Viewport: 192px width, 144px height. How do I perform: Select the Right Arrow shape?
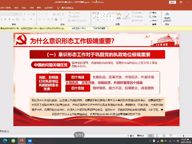[107, 16]
